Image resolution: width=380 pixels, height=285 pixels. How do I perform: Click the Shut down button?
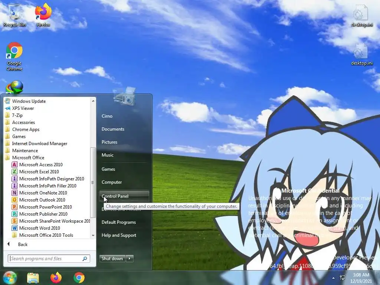pyautogui.click(x=112, y=259)
